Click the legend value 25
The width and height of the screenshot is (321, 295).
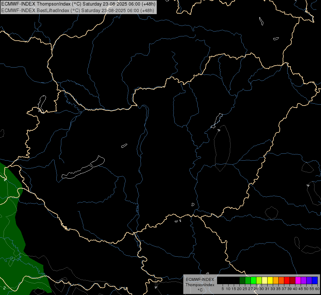(x=245, y=289)
